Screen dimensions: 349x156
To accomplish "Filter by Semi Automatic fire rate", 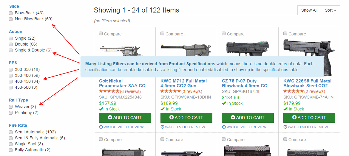I will pyautogui.click(x=11, y=132).
